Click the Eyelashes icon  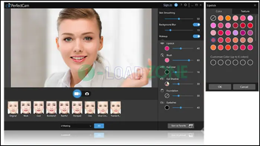click(162, 102)
